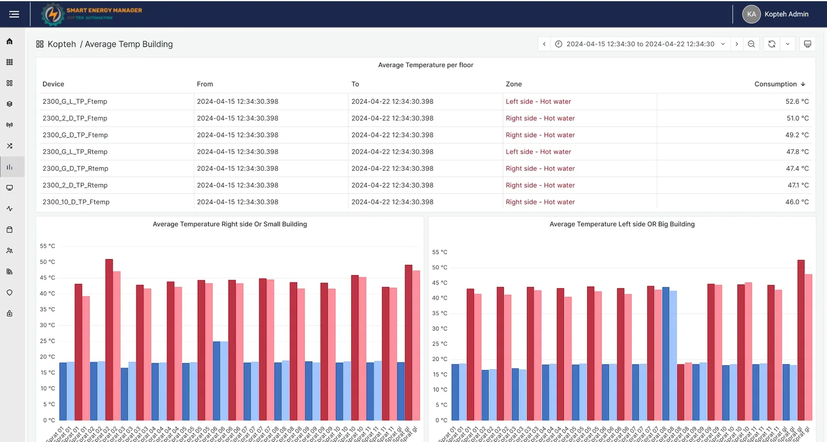Shift time range backward

pyautogui.click(x=544, y=44)
